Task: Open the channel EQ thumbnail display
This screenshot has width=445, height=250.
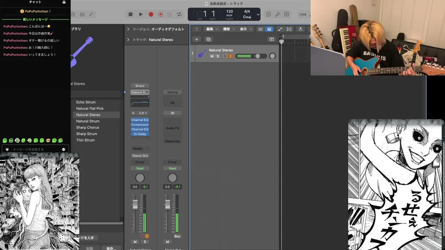Action: [140, 103]
